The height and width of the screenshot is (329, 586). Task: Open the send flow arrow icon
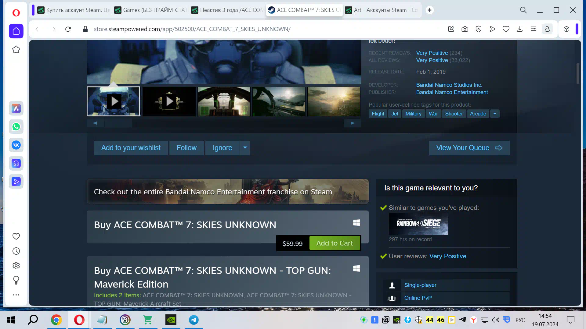[492, 29]
